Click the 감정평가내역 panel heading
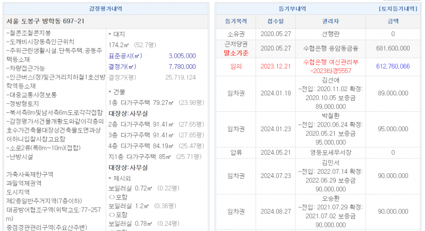The width and height of the screenshot is (425, 231). click(107, 10)
